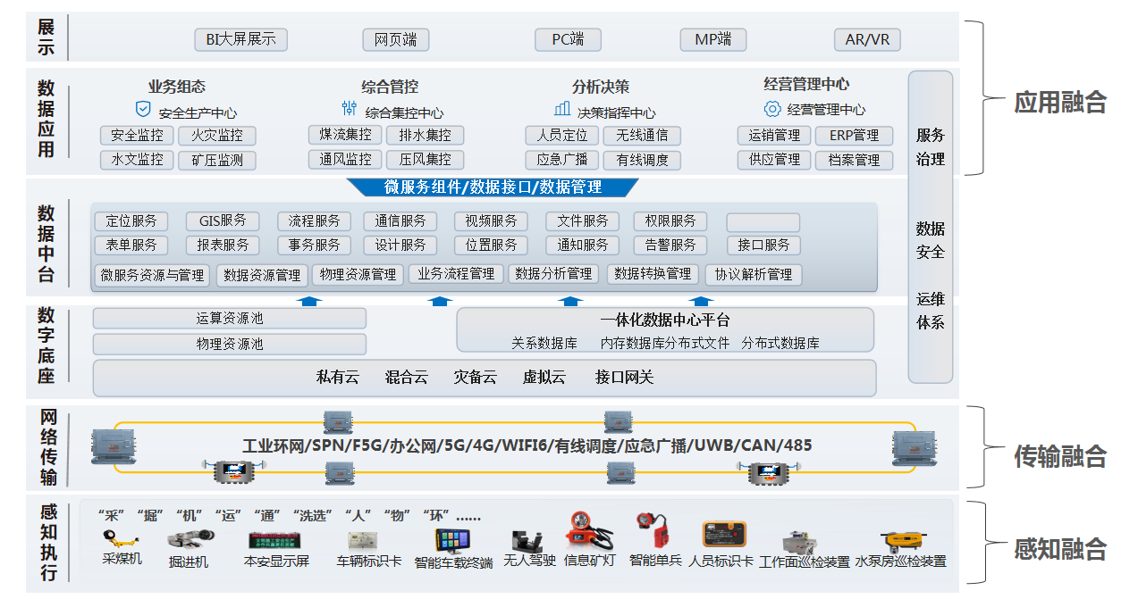Open the BI大屏展示 box
The height and width of the screenshot is (599, 1138).
click(x=240, y=39)
